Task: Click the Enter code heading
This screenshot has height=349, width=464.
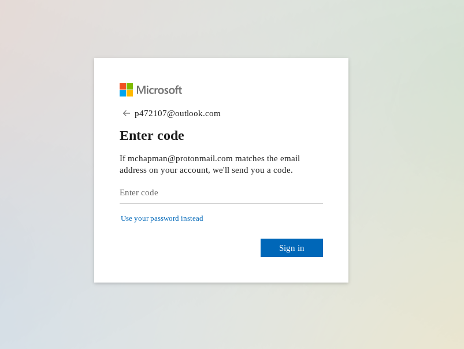Action: (152, 136)
